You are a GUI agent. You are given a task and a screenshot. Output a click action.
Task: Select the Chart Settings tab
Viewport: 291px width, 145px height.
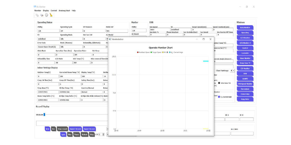click(222, 71)
